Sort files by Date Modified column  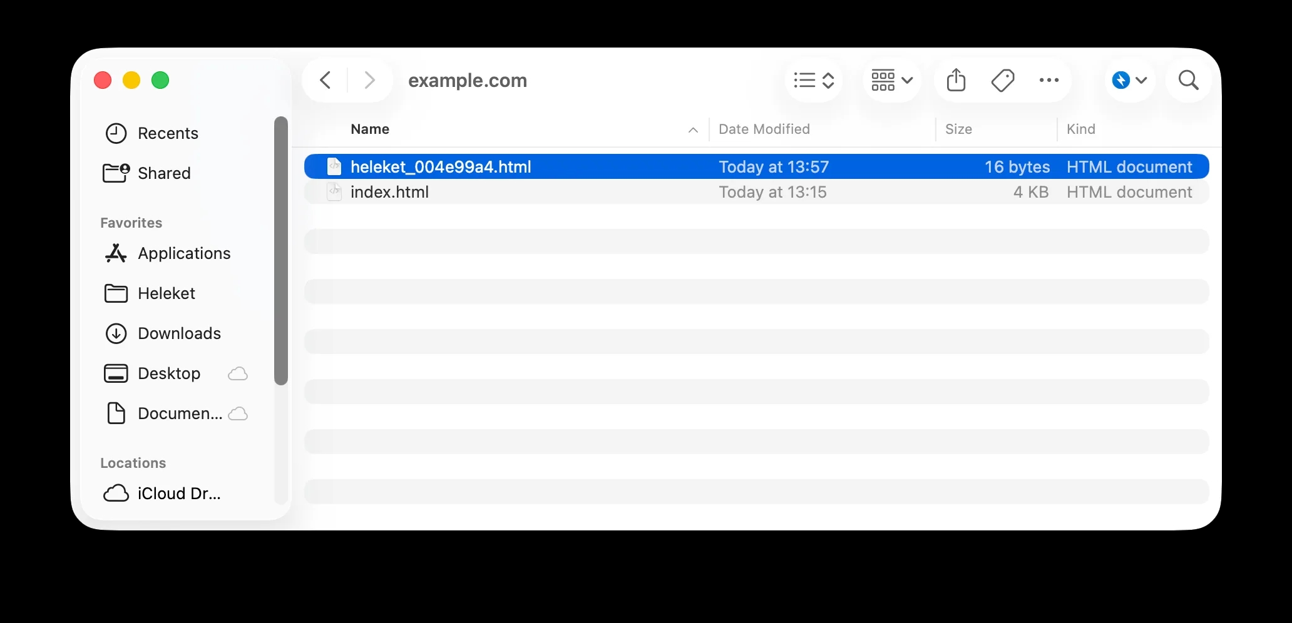pos(764,129)
